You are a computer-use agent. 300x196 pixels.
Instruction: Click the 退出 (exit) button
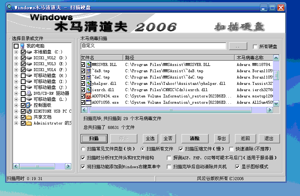[x=269, y=139]
